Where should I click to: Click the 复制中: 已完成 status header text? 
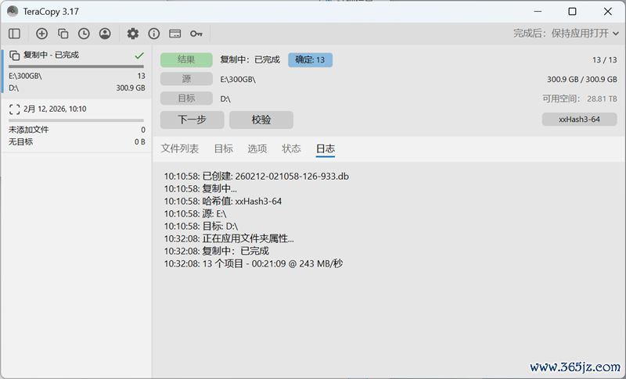click(x=250, y=59)
